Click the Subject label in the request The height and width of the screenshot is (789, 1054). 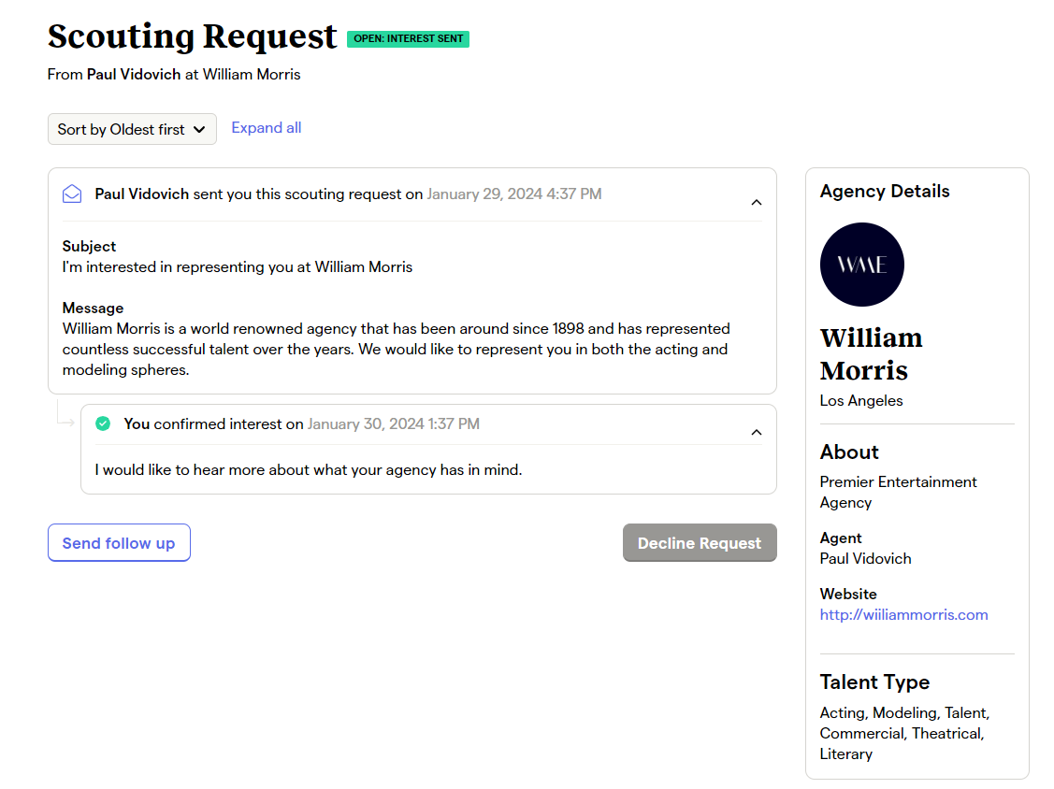pos(89,246)
